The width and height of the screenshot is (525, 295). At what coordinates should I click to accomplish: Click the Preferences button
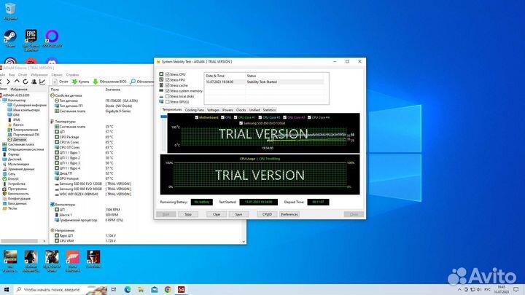pyautogui.click(x=289, y=214)
